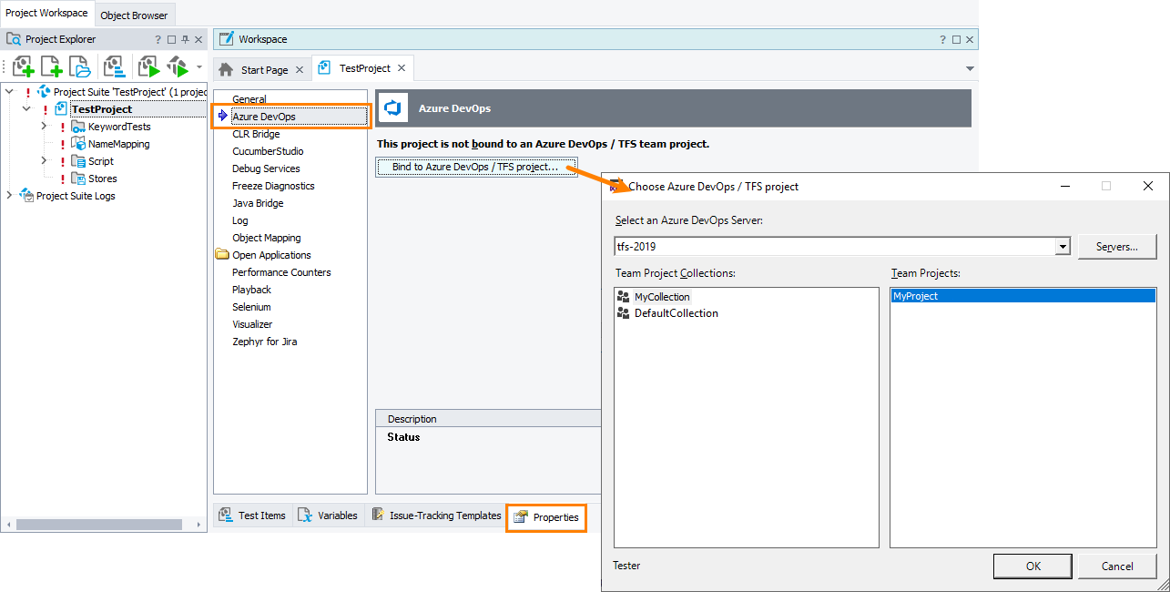Close the Project Explorer panel

pos(198,39)
